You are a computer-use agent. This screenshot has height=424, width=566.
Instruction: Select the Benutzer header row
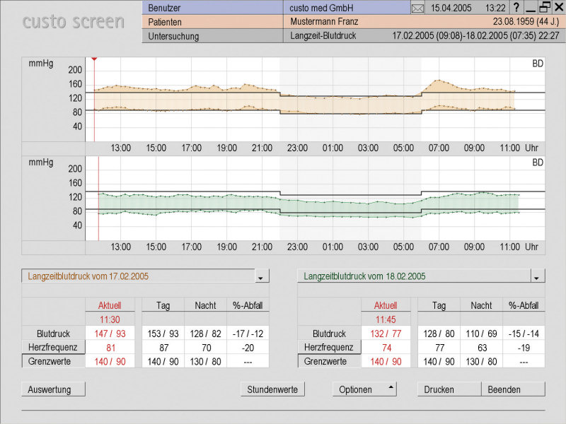point(212,8)
